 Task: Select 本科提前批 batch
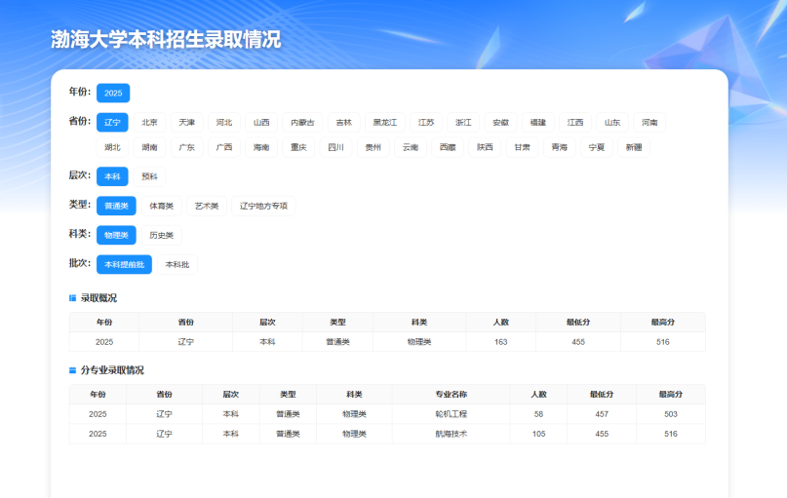pos(124,264)
